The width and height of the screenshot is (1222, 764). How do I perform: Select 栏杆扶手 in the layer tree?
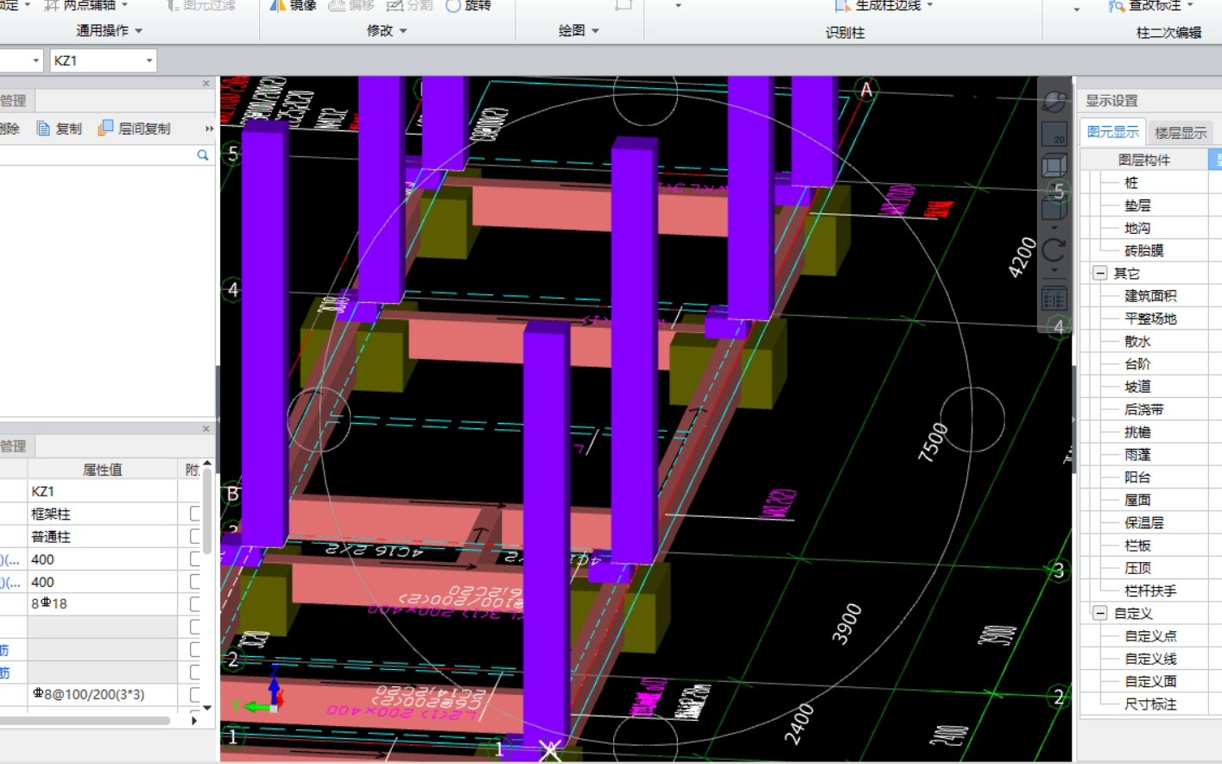click(1150, 590)
